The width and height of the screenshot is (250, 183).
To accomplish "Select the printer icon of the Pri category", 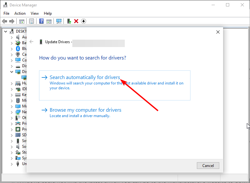I will [x=18, y=123].
